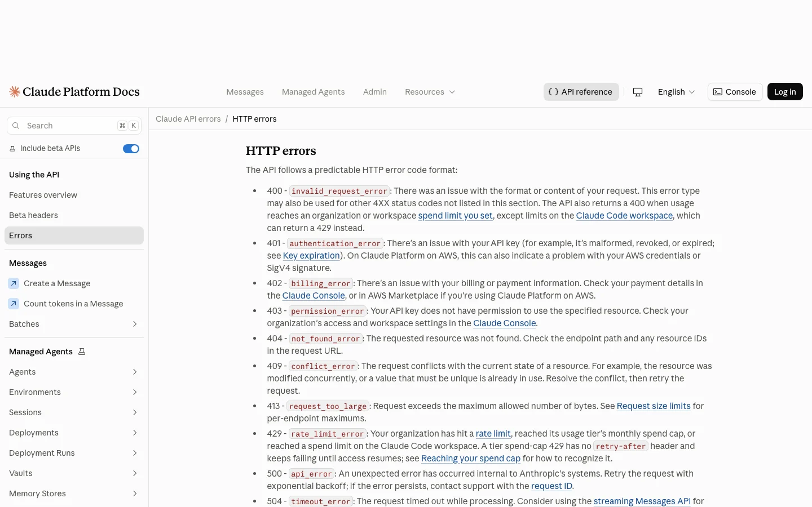Open Count tokens in a Message link
Screen dimensions: 812x507
pyautogui.click(x=74, y=304)
